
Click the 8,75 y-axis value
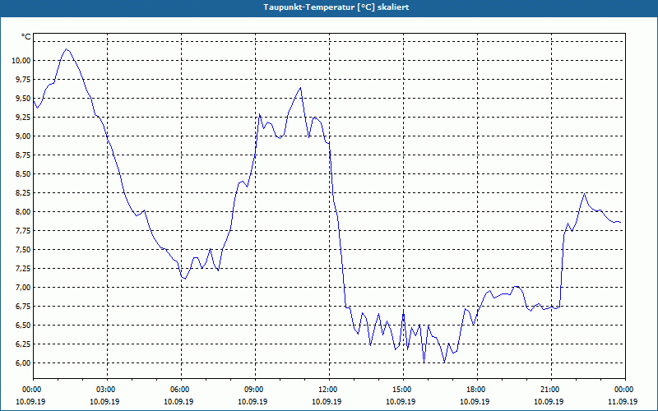[x=22, y=155]
